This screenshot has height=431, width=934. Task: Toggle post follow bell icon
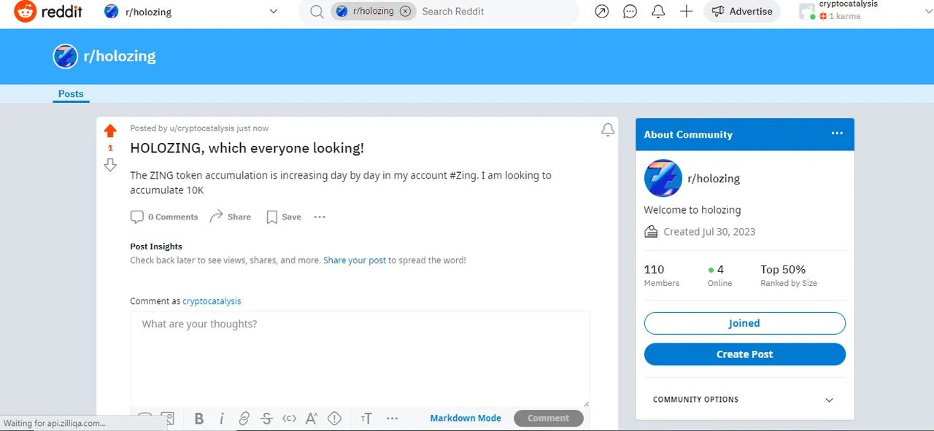click(x=607, y=130)
